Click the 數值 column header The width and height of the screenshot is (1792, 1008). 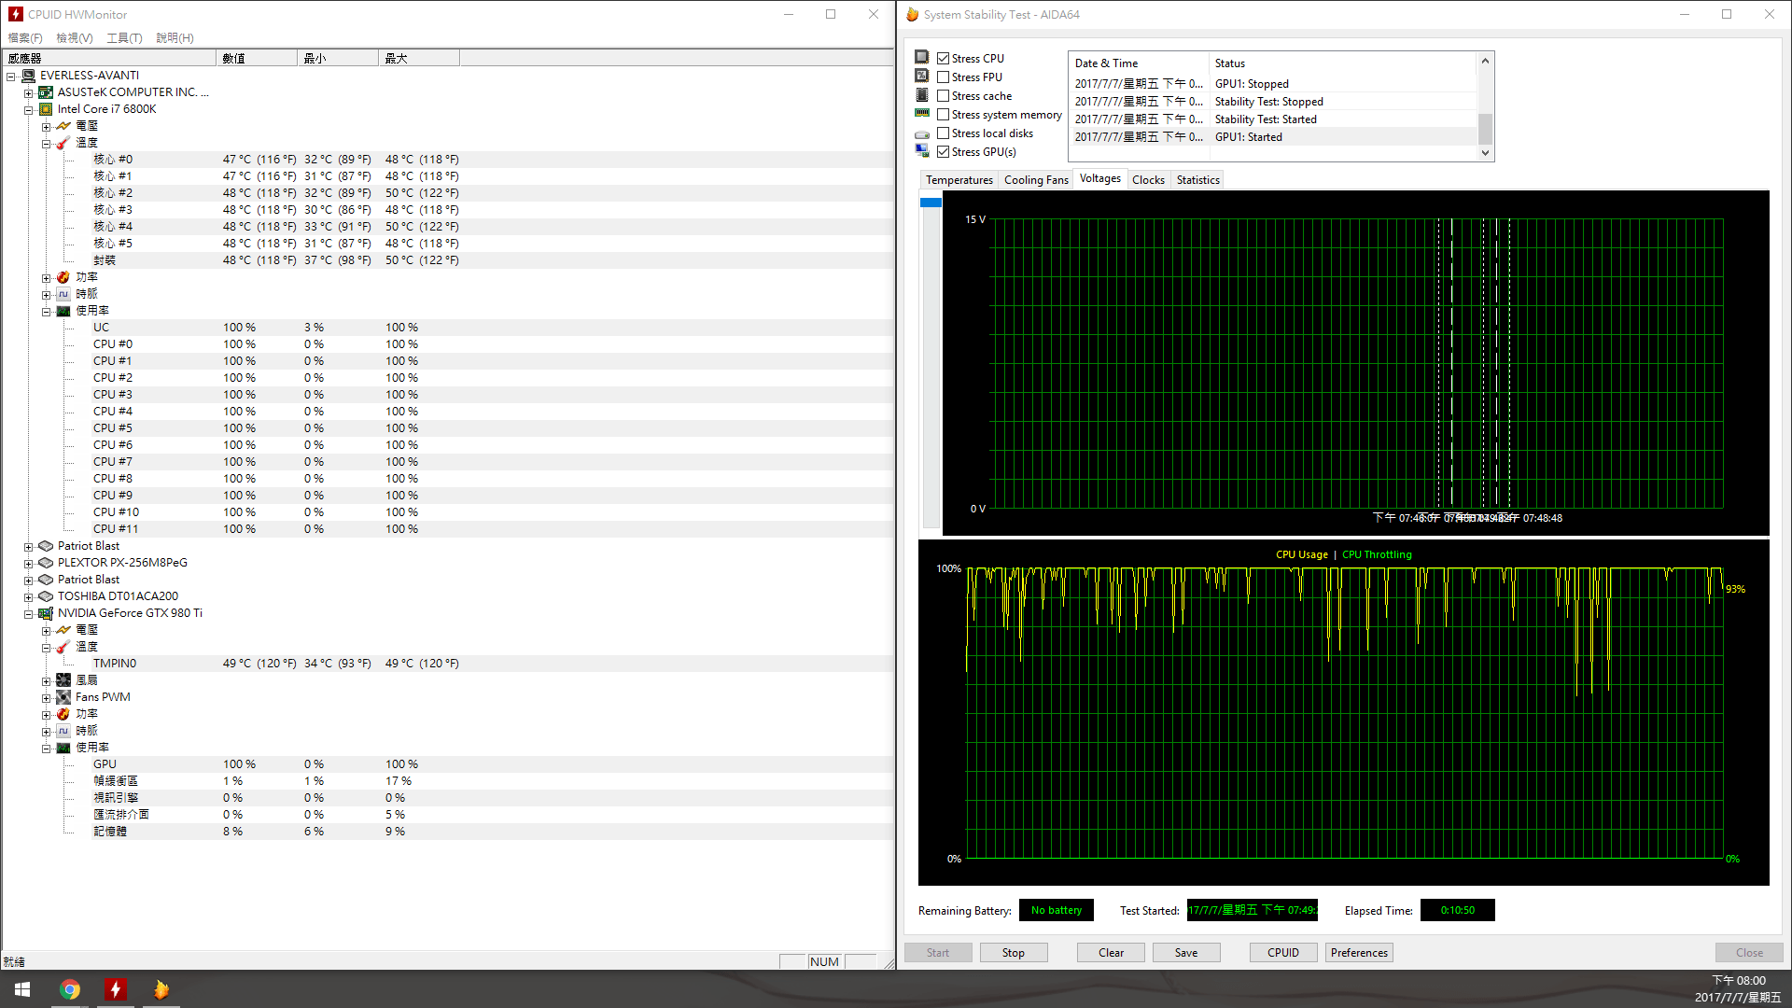[x=257, y=58]
